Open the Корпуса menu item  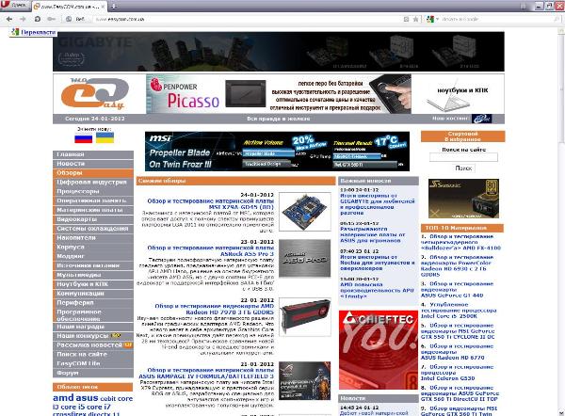point(93,248)
